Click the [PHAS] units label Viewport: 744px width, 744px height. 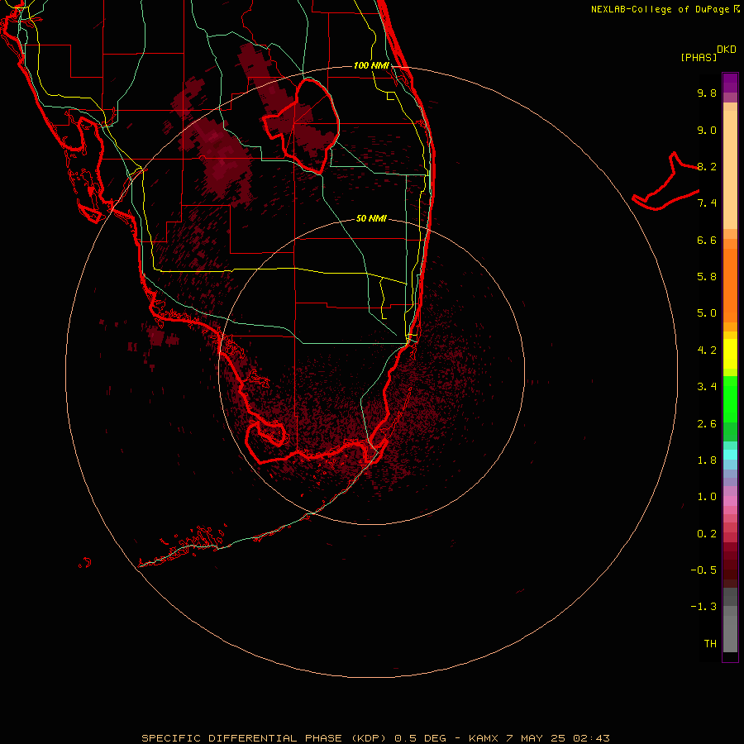[x=699, y=58]
